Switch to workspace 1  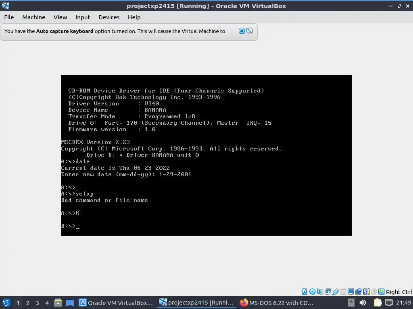coord(18,303)
